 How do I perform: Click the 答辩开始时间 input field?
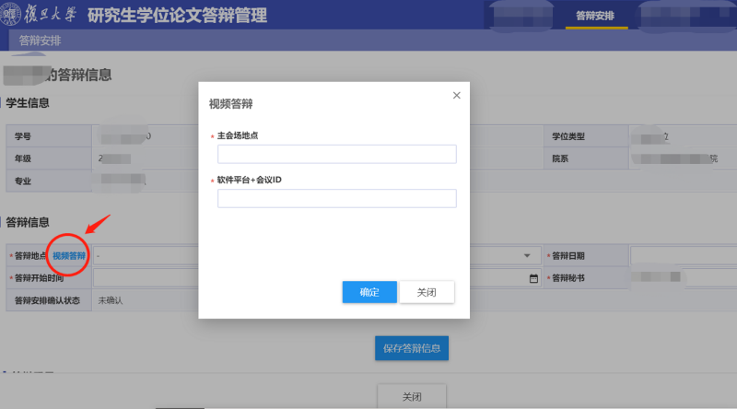(x=147, y=278)
